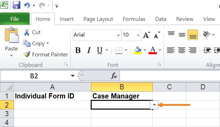Undo the last action
This screenshot has height=127, width=220.
(x=27, y=6)
